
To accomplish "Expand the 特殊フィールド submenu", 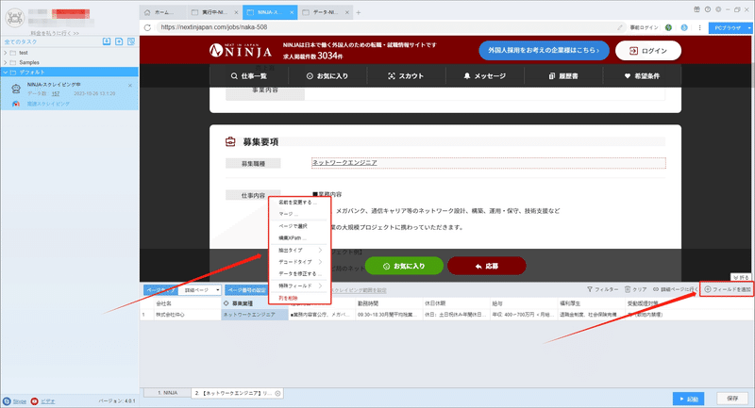I will (299, 286).
